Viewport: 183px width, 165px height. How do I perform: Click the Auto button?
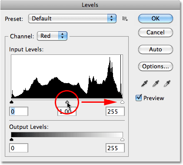pos(156,49)
